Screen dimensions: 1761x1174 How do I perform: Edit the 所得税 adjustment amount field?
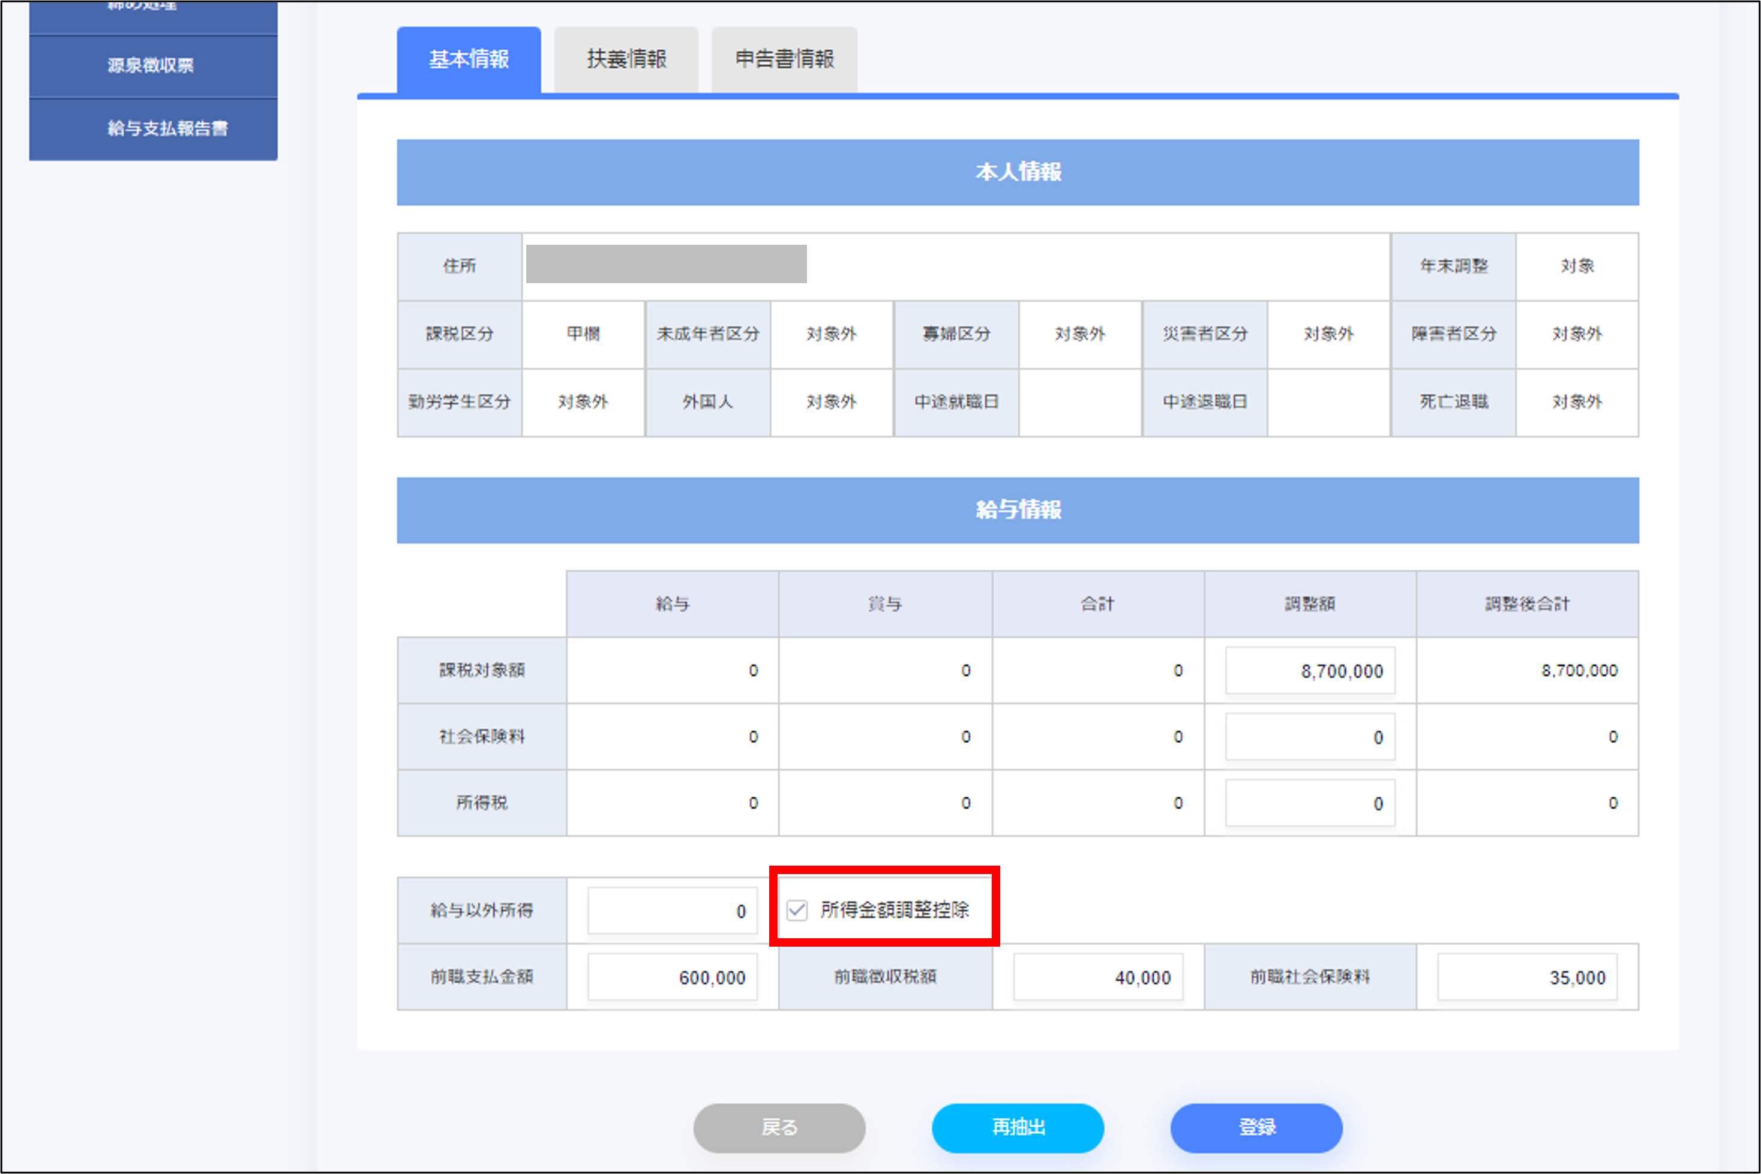coord(1310,803)
